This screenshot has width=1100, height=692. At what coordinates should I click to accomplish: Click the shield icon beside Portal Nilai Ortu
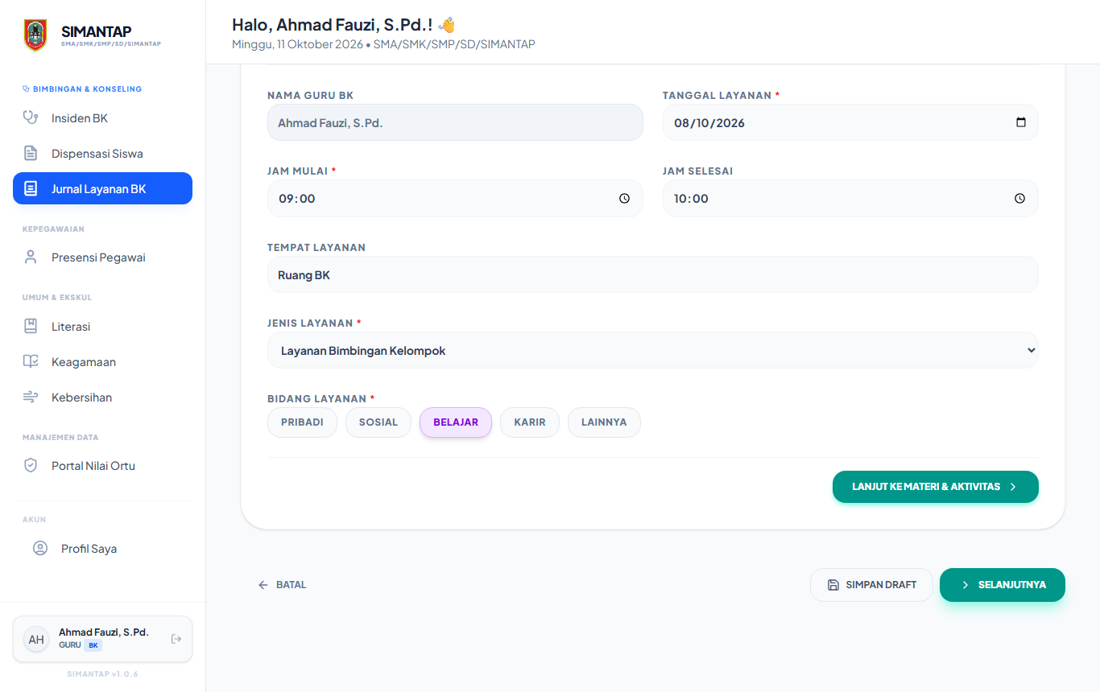(31, 466)
